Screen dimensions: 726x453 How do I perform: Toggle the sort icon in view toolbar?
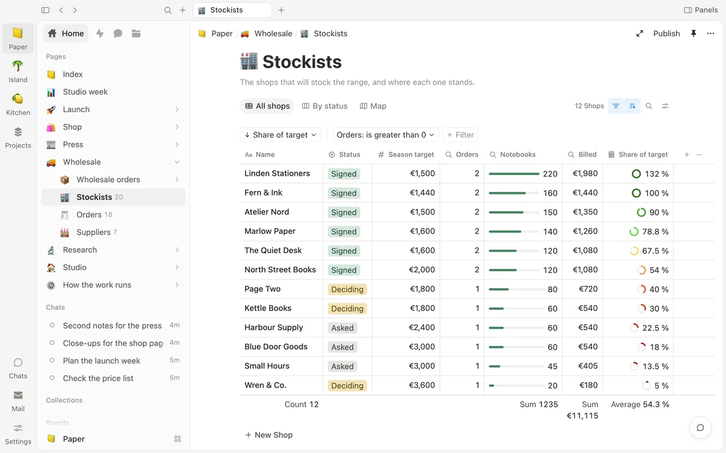(632, 106)
